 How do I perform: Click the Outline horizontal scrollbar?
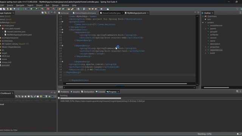point(216,88)
